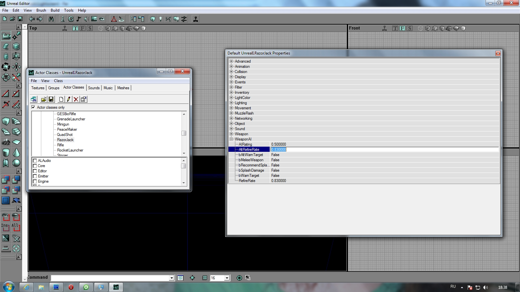Click the pencil edit script icon
This screenshot has height=292, width=520.
69,99
